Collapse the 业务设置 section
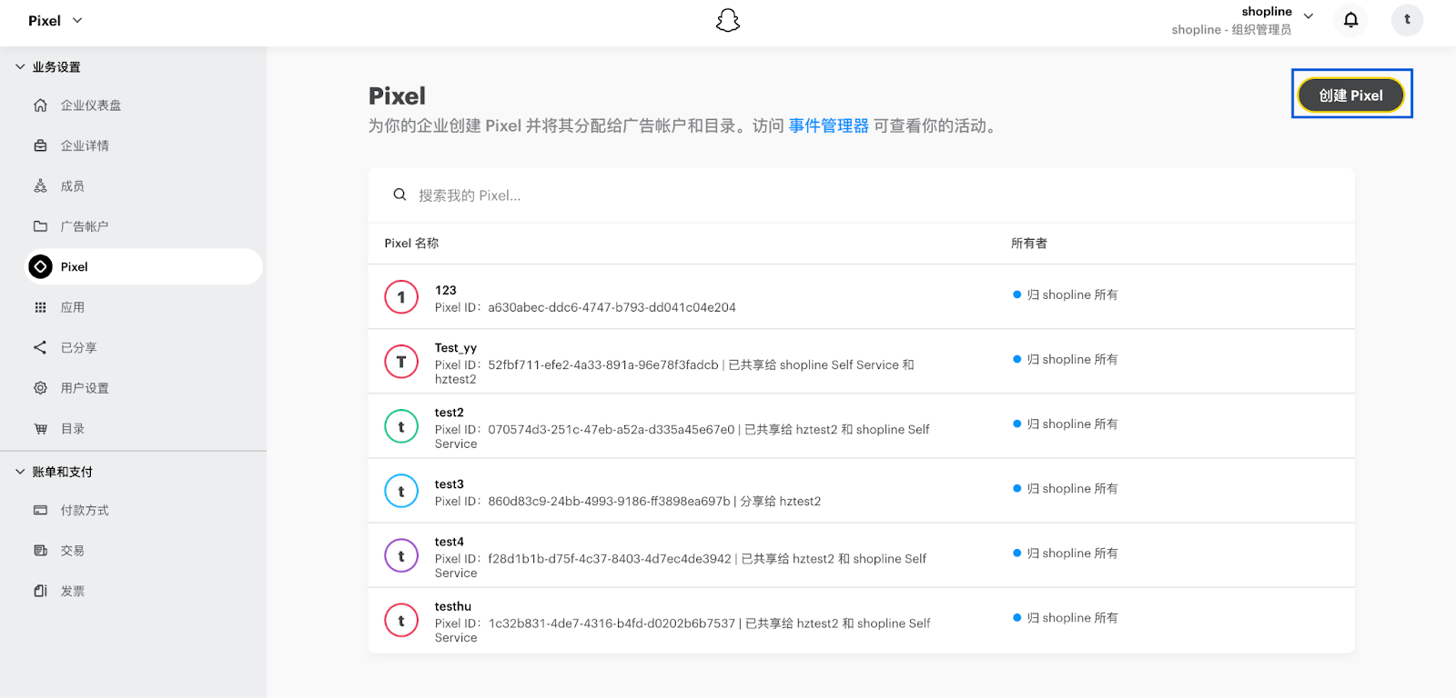 point(20,66)
